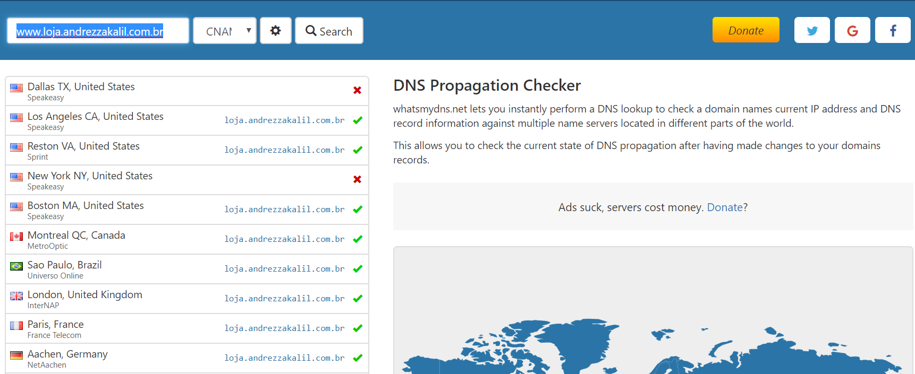915x374 pixels.
Task: Click the green check for Los Angeles CA
Action: 358,120
